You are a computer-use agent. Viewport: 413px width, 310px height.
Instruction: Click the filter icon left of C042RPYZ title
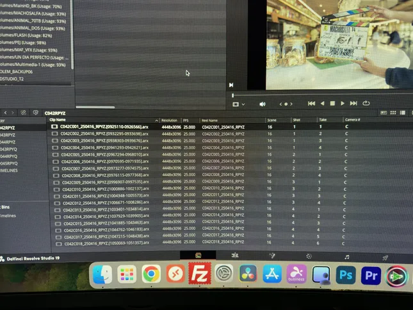[35, 113]
